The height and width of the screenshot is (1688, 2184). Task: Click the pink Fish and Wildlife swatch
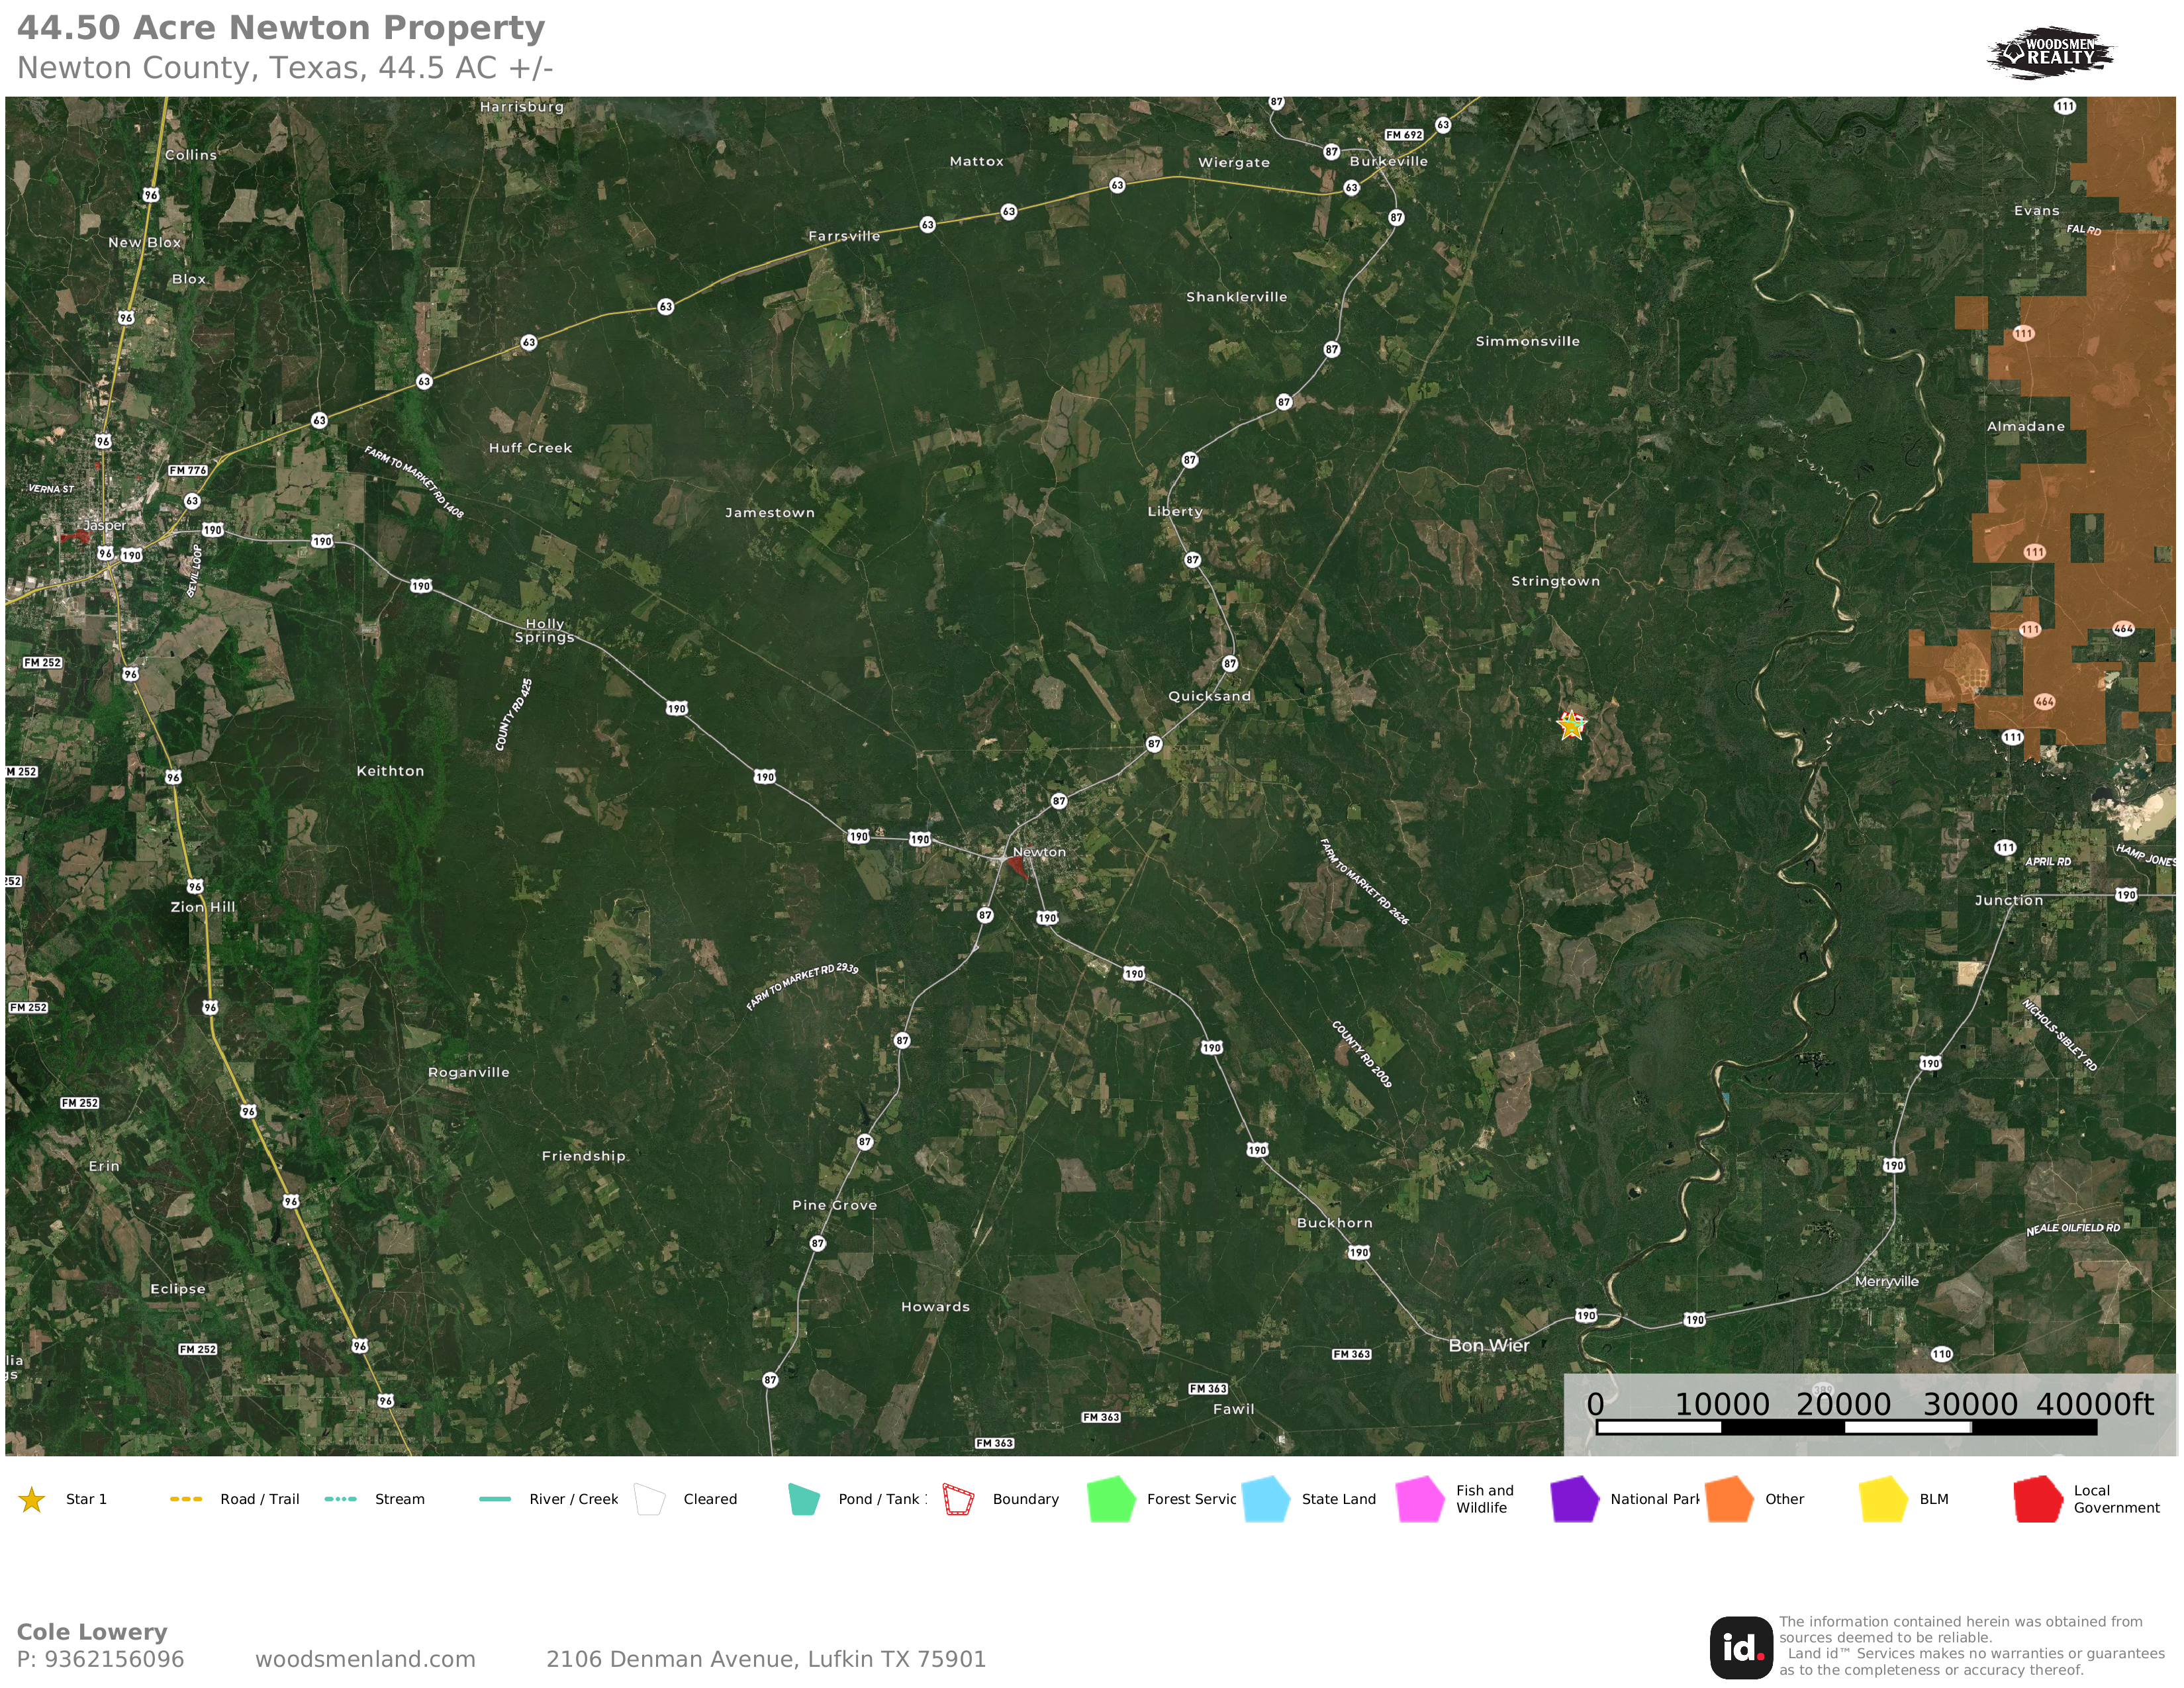point(1420,1499)
